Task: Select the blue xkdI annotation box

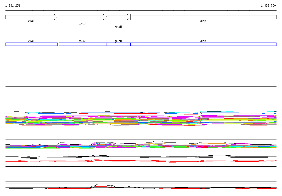Action: coord(31,44)
